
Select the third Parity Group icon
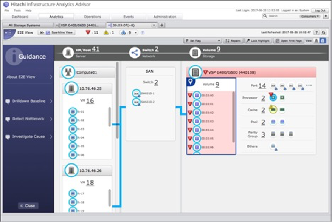(x=291, y=134)
